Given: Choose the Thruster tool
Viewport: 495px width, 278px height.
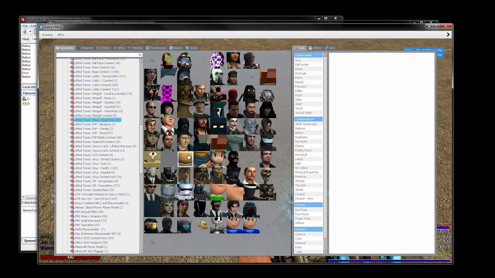Looking at the screenshot, I should [308, 185].
